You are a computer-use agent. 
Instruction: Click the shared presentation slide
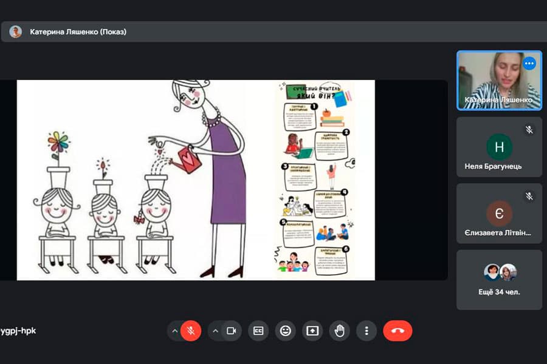[x=196, y=180]
